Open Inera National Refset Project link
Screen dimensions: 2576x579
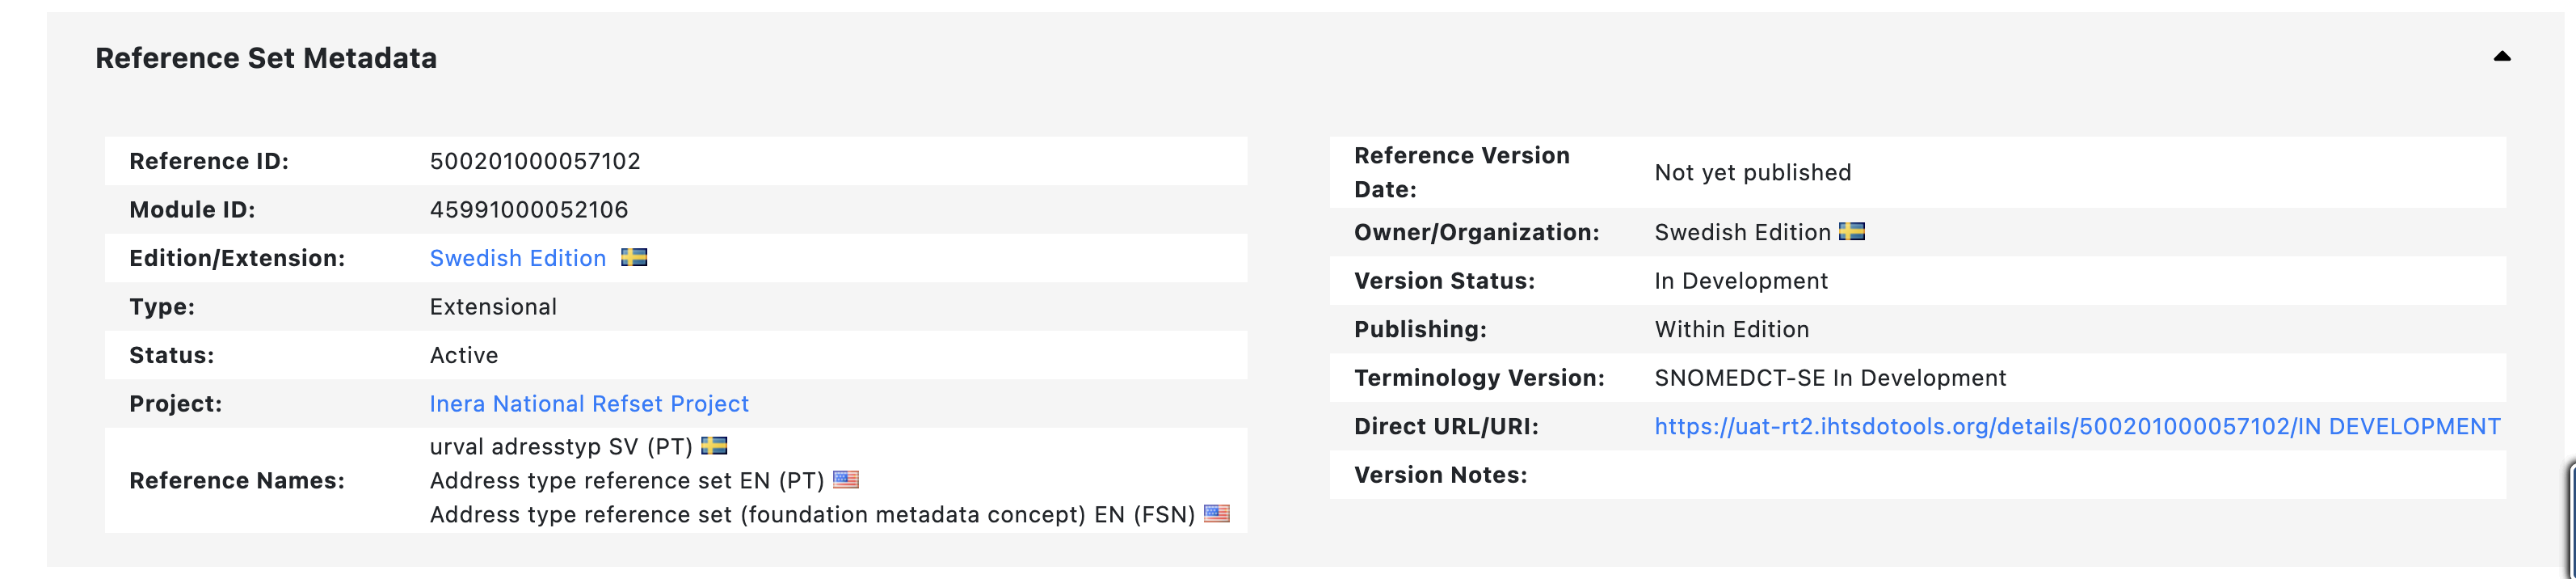click(589, 404)
